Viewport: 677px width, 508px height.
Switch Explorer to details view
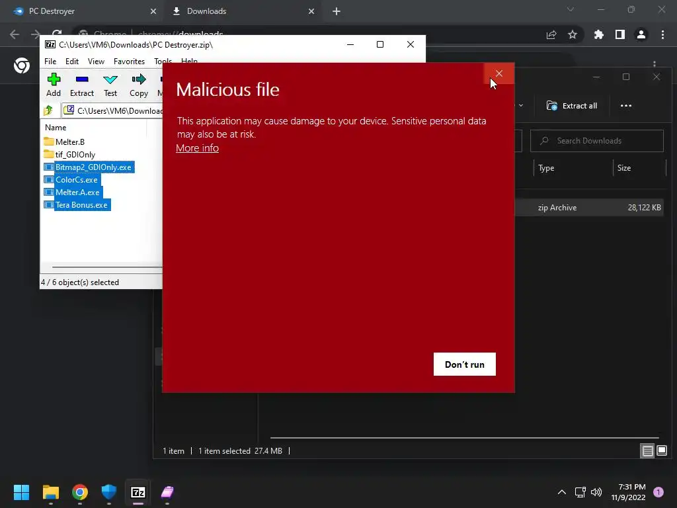click(647, 450)
